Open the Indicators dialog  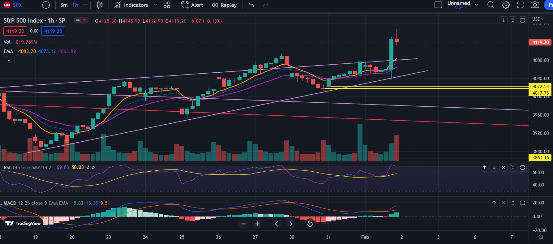click(x=131, y=5)
